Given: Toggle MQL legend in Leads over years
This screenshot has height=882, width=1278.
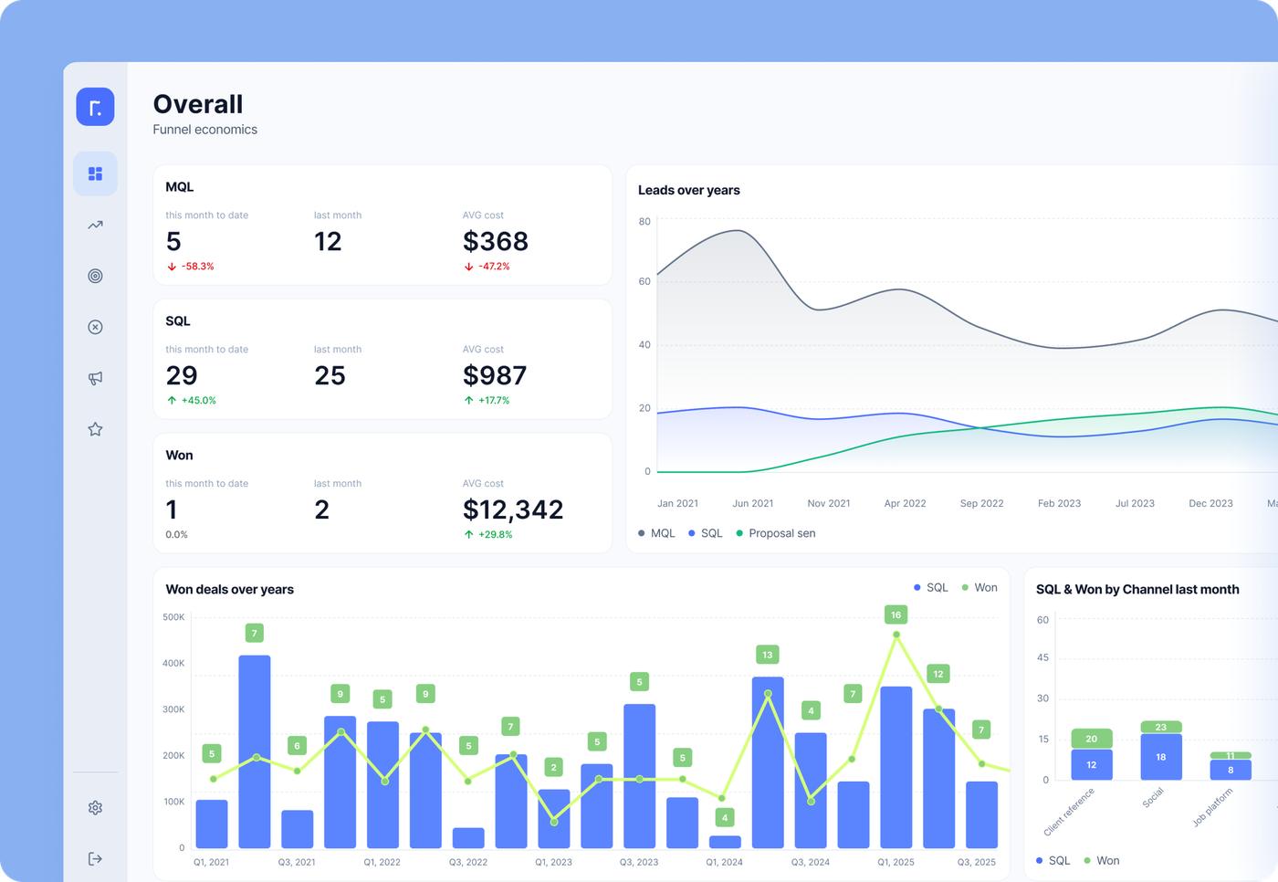Looking at the screenshot, I should [x=657, y=533].
